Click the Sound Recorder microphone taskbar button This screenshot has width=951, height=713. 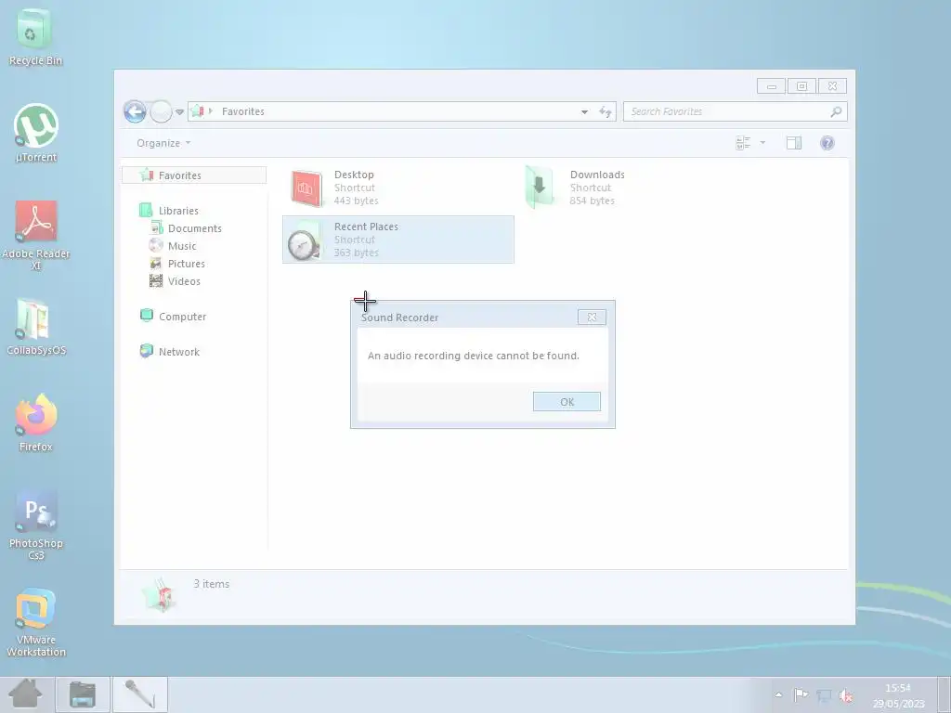[139, 694]
